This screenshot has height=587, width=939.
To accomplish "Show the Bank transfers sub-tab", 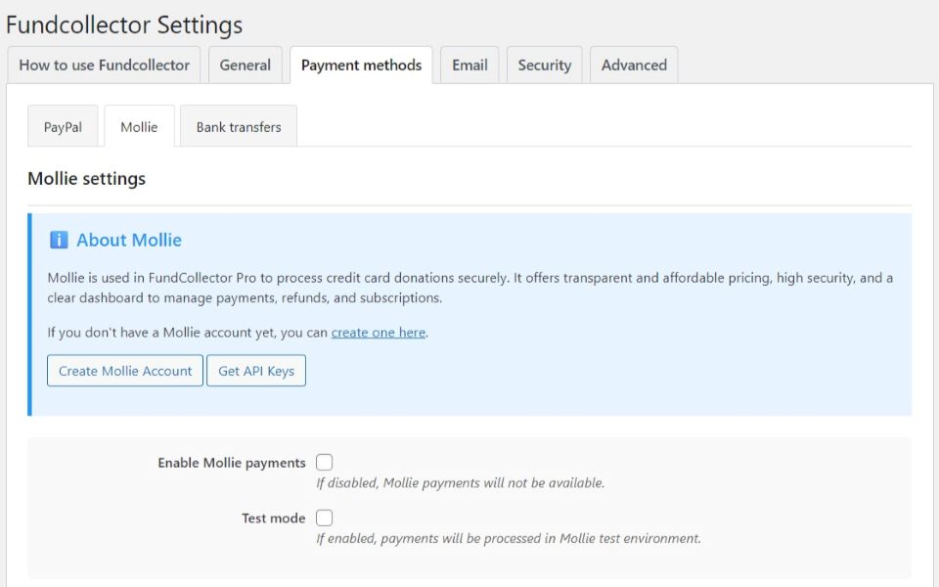I will pos(239,127).
